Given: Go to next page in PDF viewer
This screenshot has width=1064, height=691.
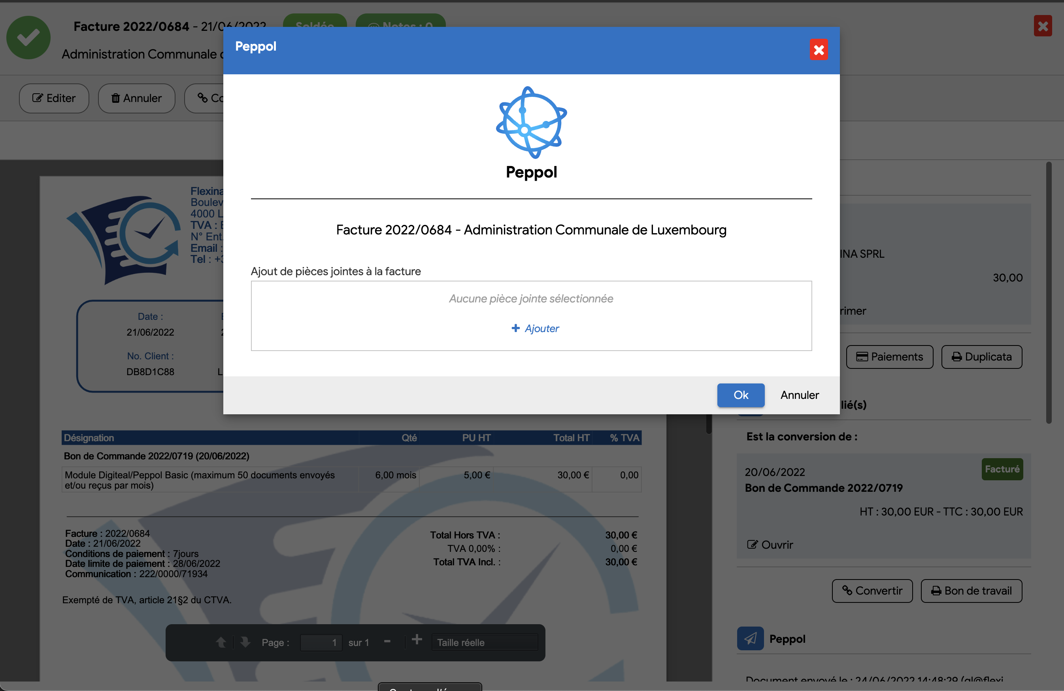Looking at the screenshot, I should 245,642.
